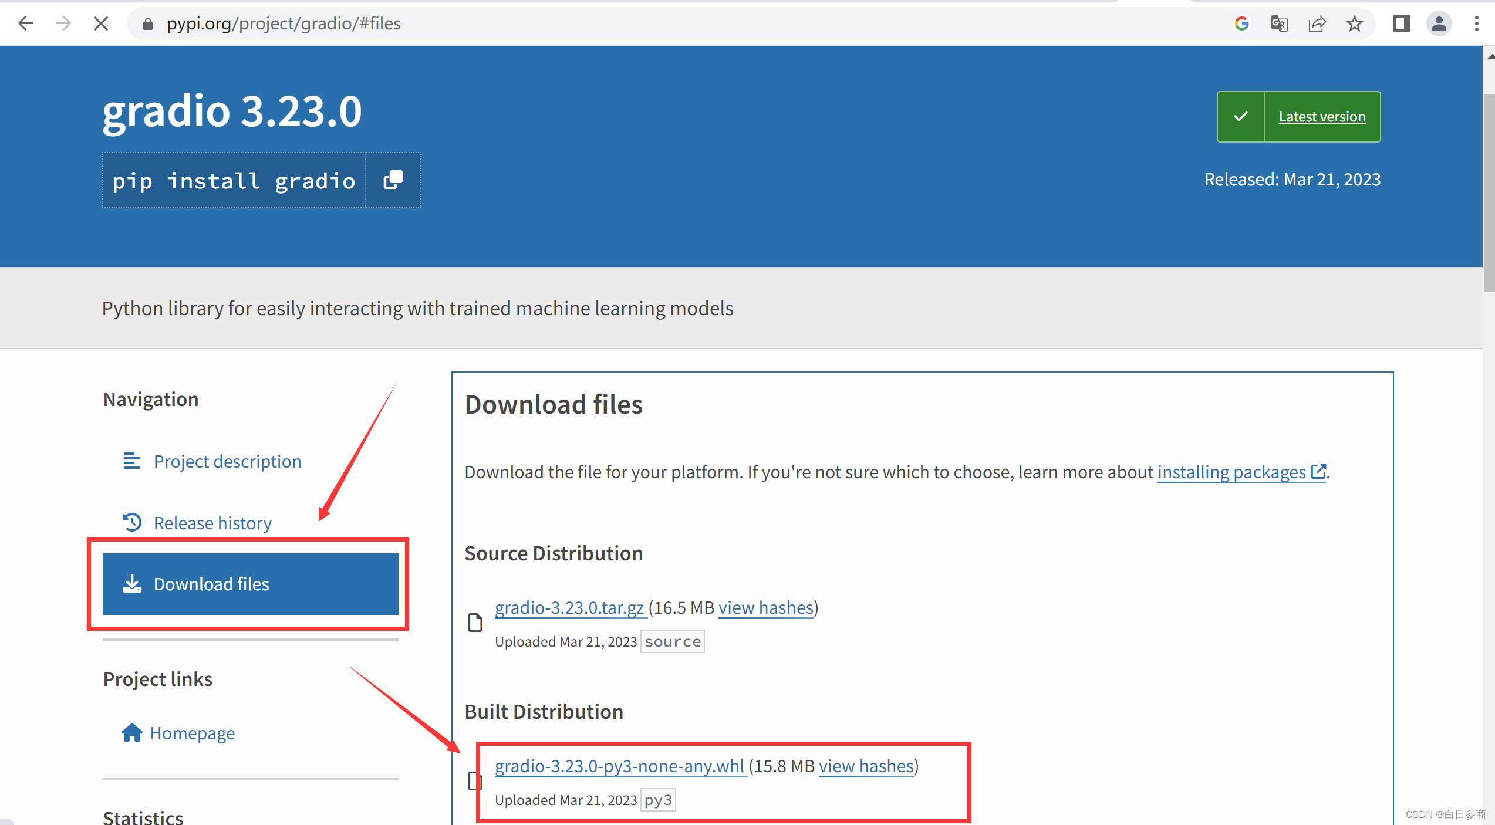Bookmark this page with star icon
Screen dimensions: 1495x825
point(1354,23)
